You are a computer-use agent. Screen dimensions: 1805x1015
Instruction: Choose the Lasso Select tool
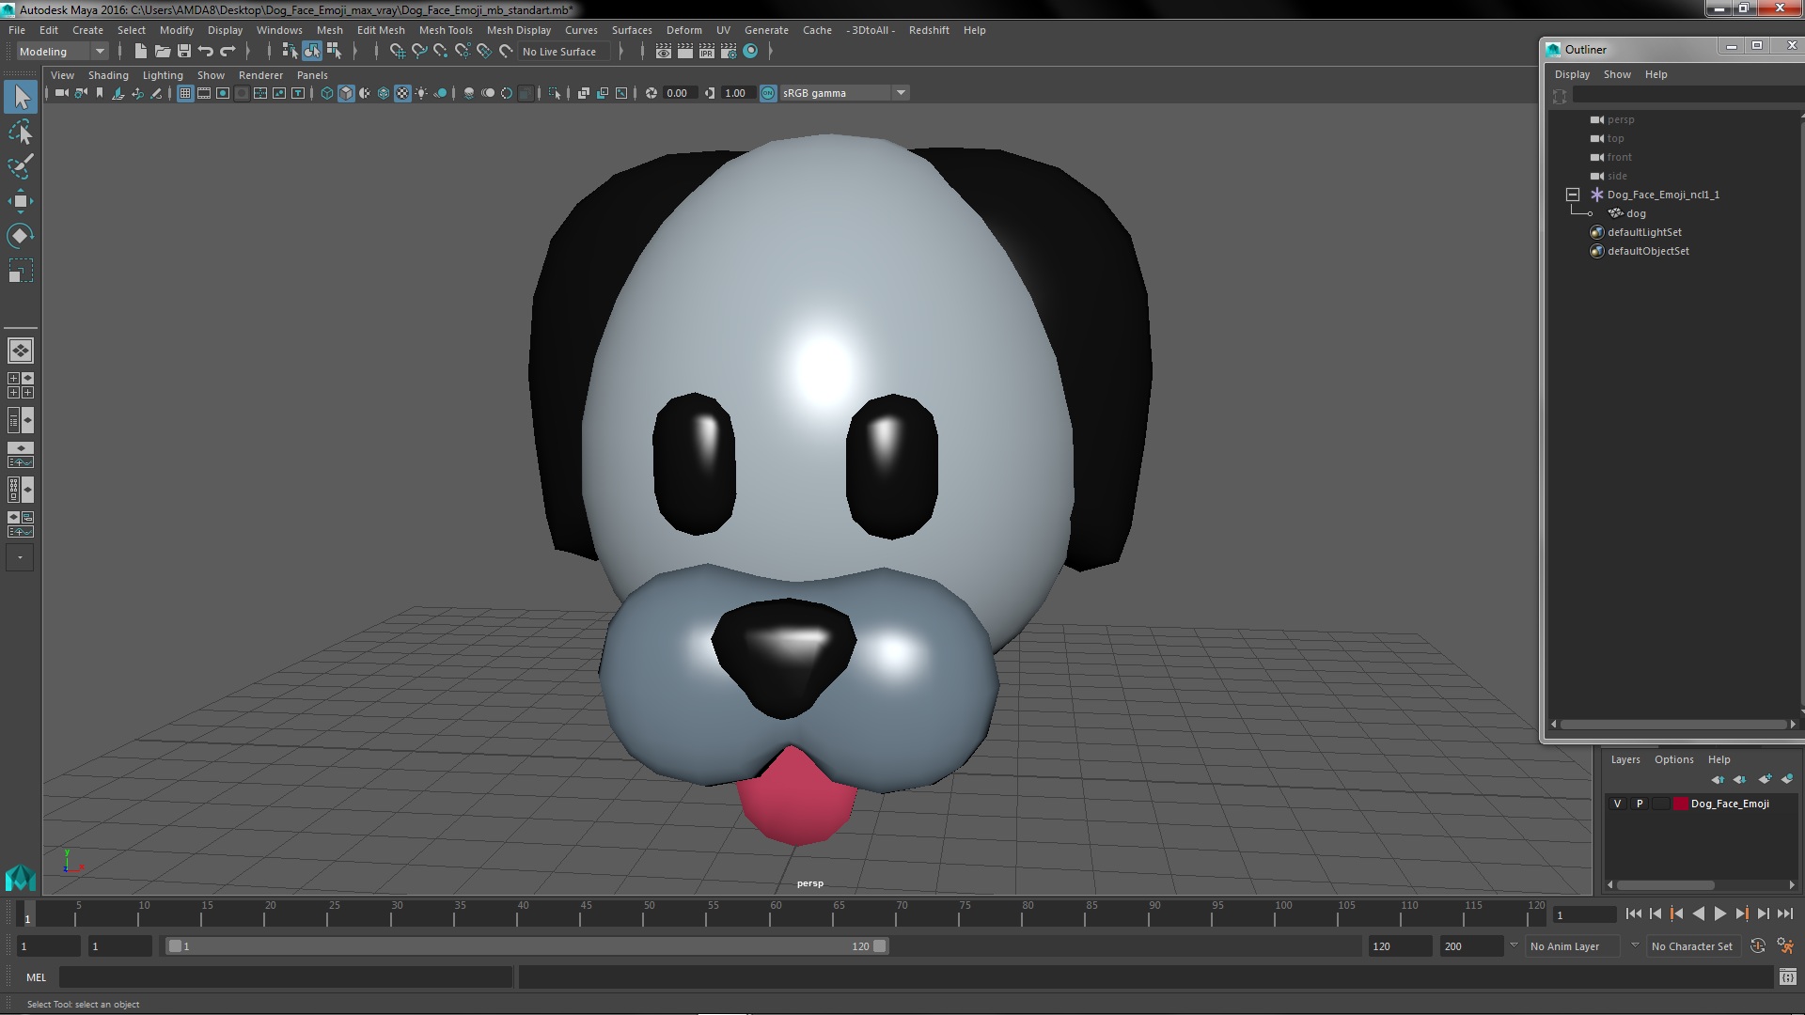(x=21, y=132)
